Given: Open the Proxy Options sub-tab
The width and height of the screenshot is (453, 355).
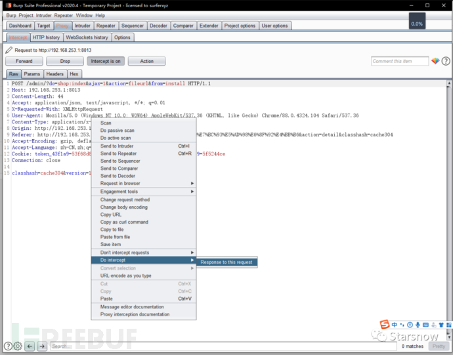Looking at the screenshot, I should (x=122, y=37).
